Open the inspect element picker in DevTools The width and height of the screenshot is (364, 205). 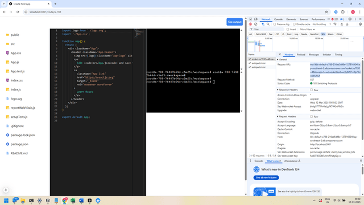pos(250,19)
